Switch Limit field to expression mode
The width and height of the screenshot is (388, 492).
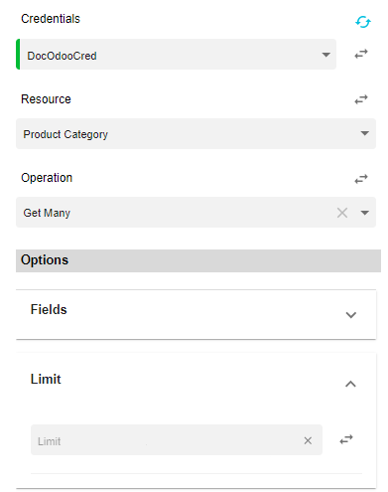pos(346,439)
